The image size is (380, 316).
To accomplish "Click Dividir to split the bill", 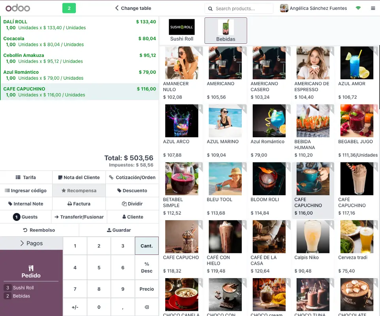I will click(132, 204).
